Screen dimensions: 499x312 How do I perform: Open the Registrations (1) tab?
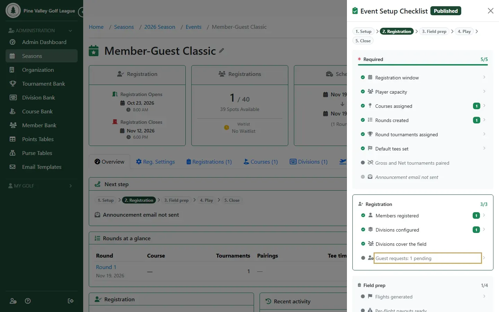(x=209, y=162)
